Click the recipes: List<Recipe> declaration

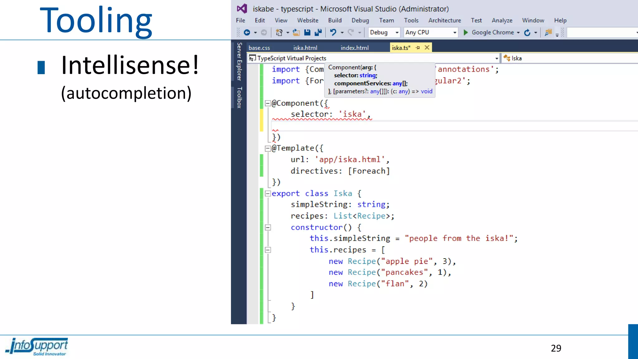pyautogui.click(x=343, y=216)
